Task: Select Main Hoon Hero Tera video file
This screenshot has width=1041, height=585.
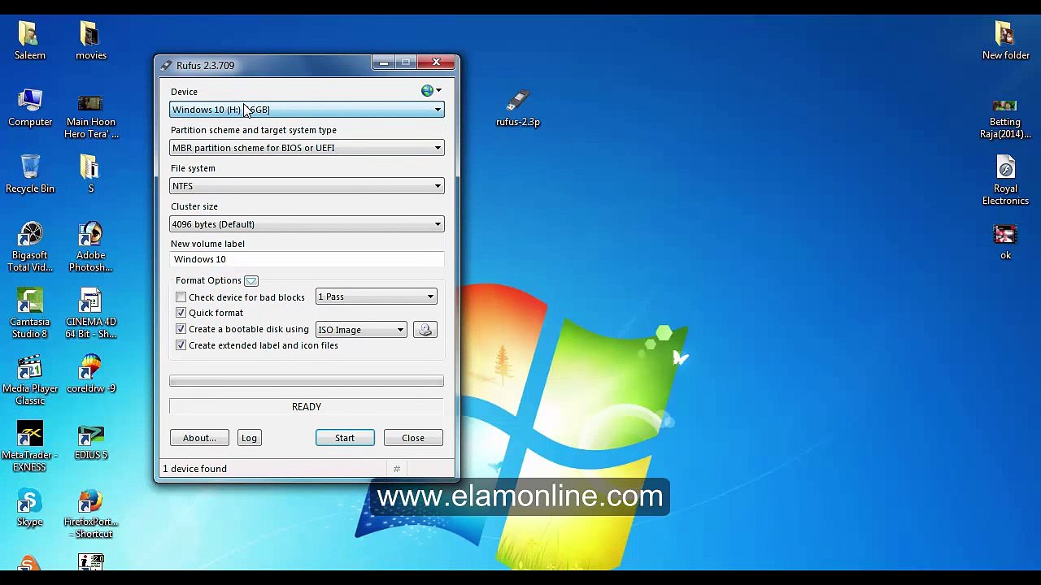Action: 90,115
